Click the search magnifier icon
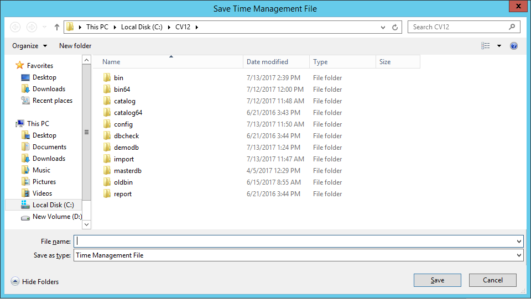 512,27
